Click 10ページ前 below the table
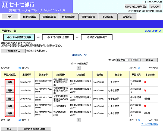Image resolution: width=163 pixels, height=133 pixels. [6, 120]
